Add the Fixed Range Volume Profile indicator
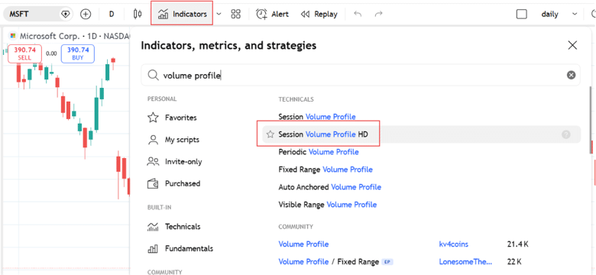The image size is (596, 275). pyautogui.click(x=326, y=170)
